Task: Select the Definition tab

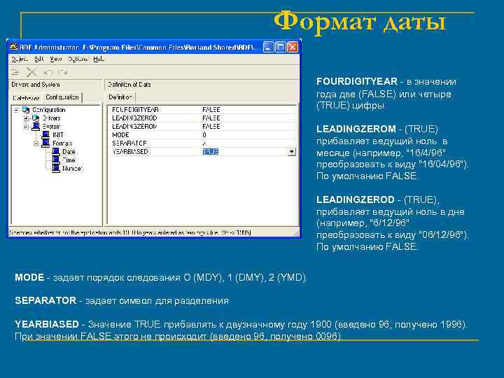Action: tap(120, 97)
